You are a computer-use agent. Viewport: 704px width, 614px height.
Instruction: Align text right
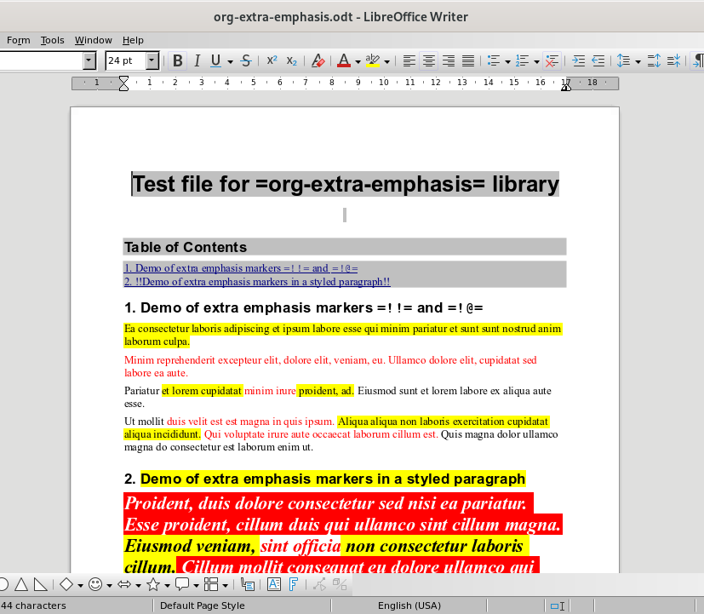pos(449,60)
